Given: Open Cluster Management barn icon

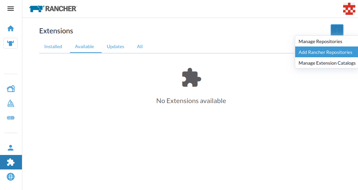Looking at the screenshot, I should (x=10, y=89).
